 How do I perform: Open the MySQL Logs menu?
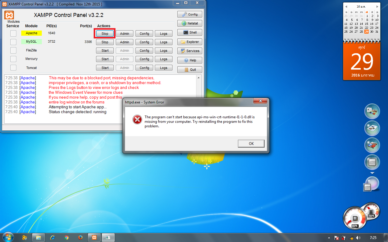164,42
